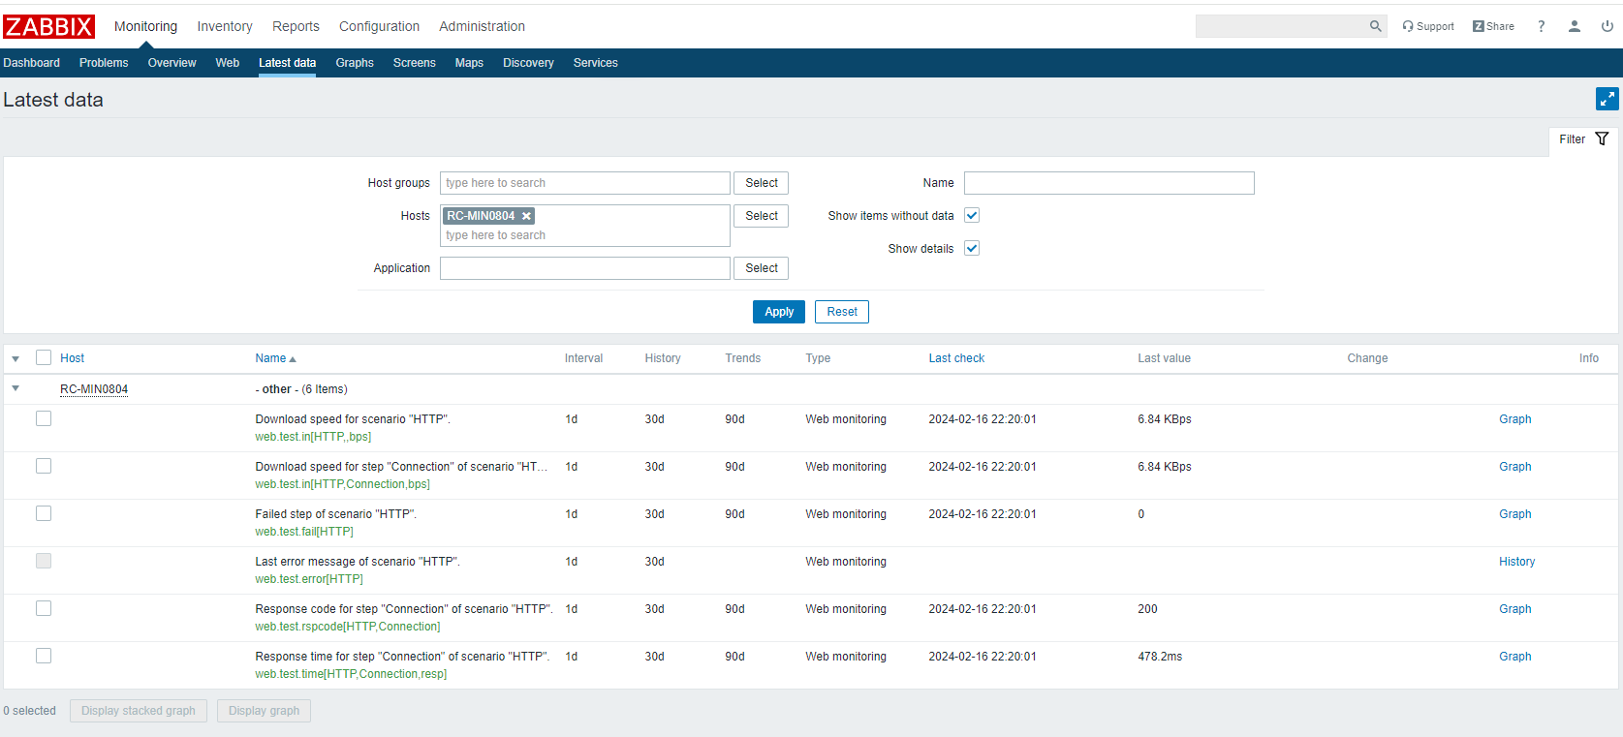
Task: Collapse the RC-MIN0804 host group row
Action: [16, 388]
